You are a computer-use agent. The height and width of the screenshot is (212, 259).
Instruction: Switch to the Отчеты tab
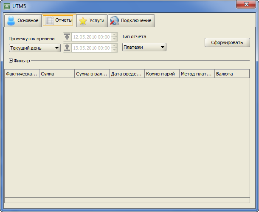click(59, 20)
